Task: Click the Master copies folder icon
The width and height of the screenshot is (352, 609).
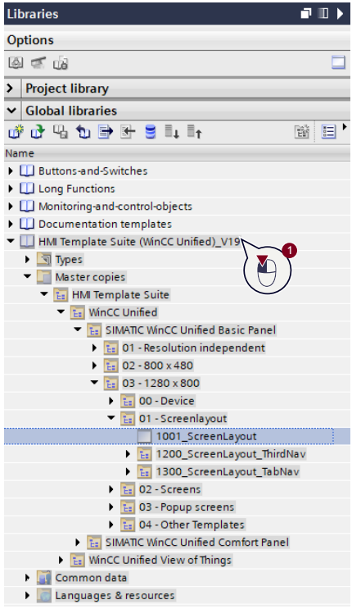Action: click(44, 277)
